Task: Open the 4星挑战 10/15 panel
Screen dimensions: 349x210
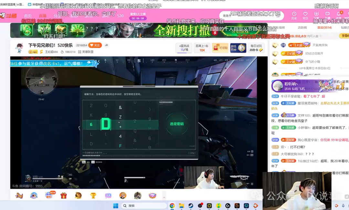Action: tap(184, 48)
